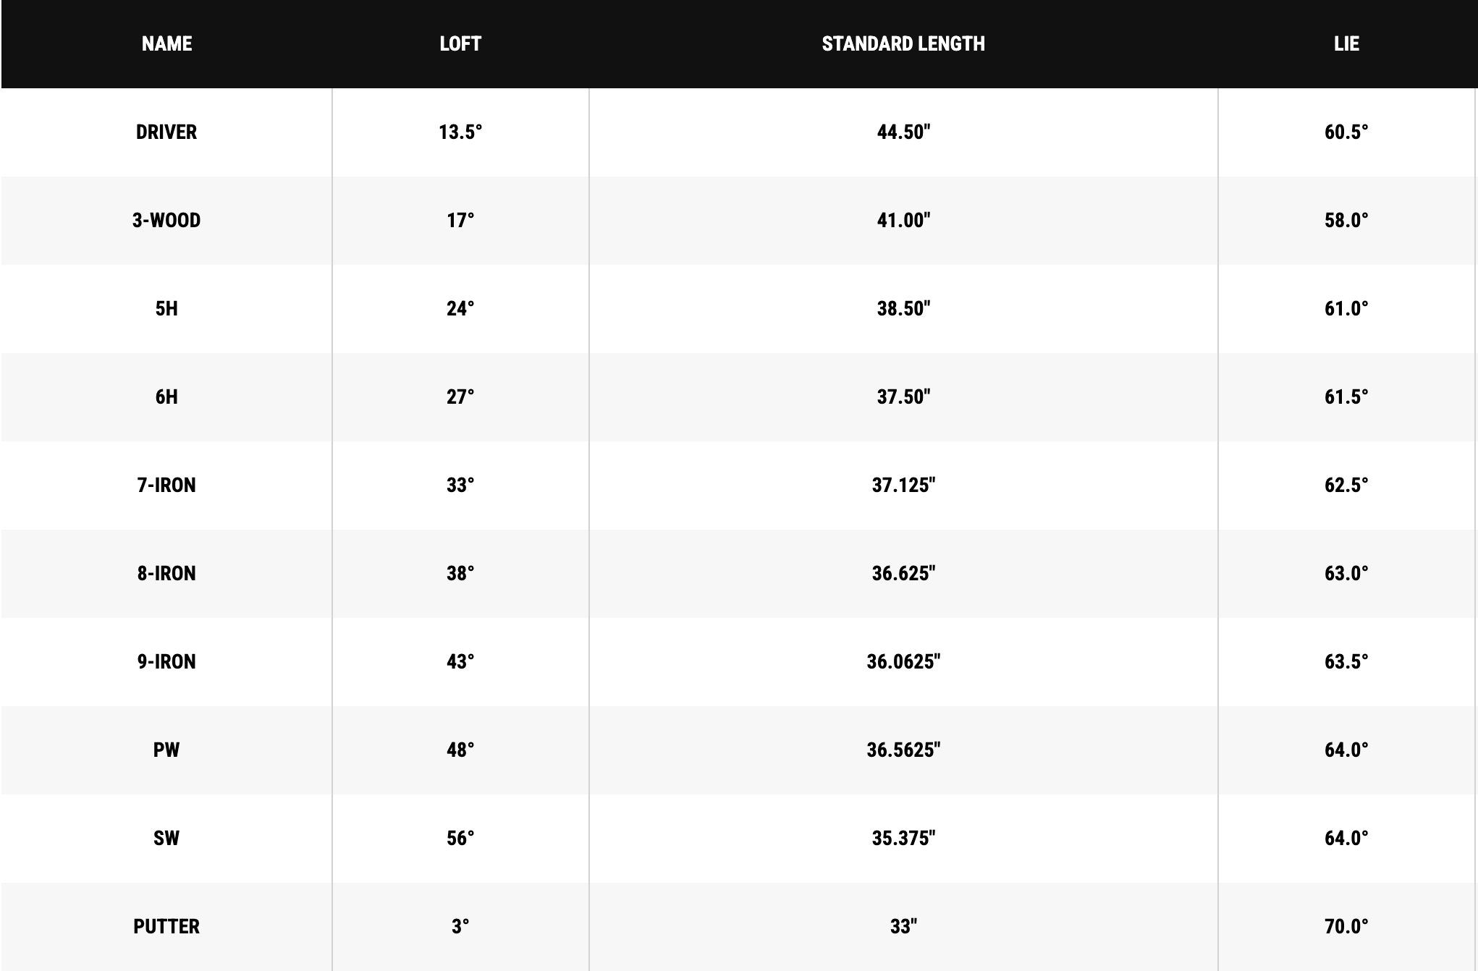
Task: Click the 5H name cell
Action: [x=166, y=308]
